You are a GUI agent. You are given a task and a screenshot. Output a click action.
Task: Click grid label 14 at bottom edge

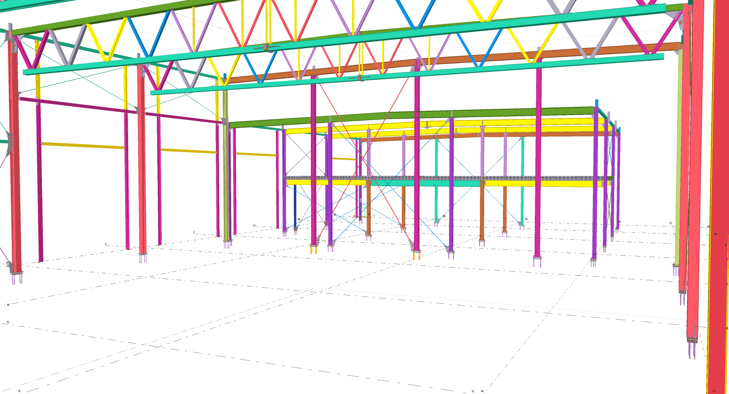click(x=482, y=391)
